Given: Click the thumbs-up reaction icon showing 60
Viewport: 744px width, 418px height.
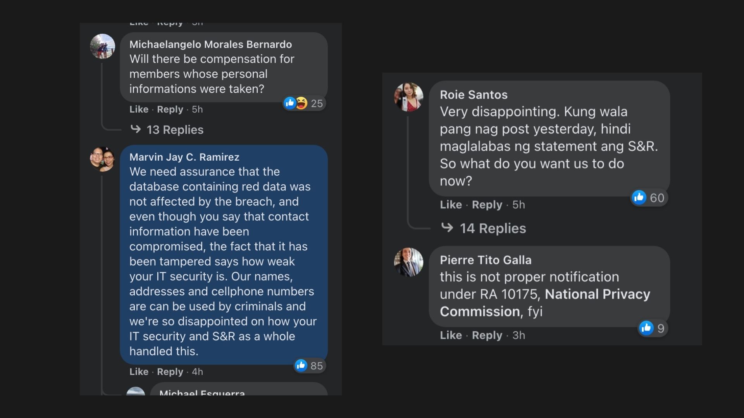Looking at the screenshot, I should pyautogui.click(x=639, y=197).
